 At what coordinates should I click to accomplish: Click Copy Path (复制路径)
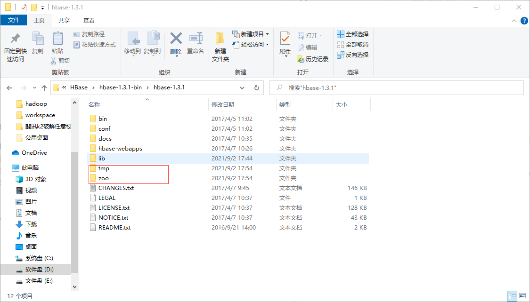[89, 34]
